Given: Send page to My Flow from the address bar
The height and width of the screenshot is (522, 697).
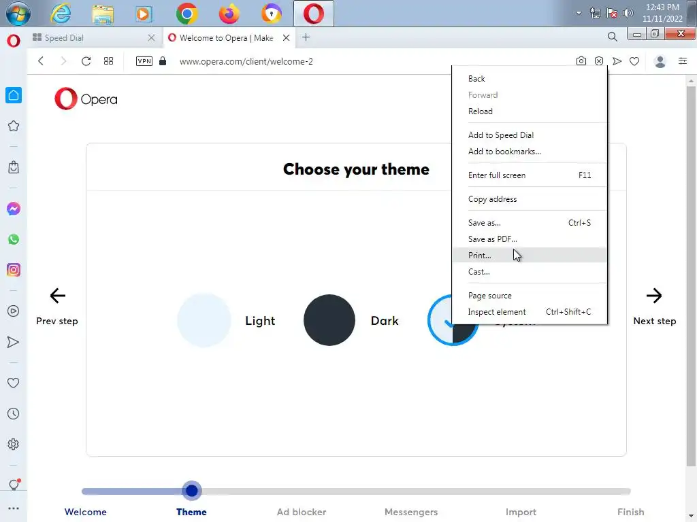Looking at the screenshot, I should coord(617,61).
